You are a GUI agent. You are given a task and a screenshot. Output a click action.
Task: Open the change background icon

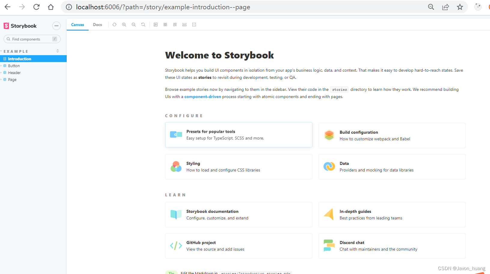point(156,25)
